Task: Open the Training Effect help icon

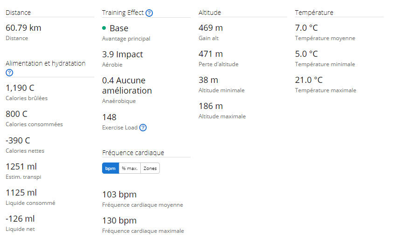Action: pyautogui.click(x=149, y=13)
